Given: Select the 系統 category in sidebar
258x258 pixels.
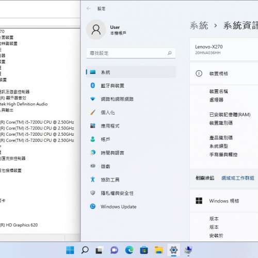Looking at the screenshot, I should (x=131, y=72).
